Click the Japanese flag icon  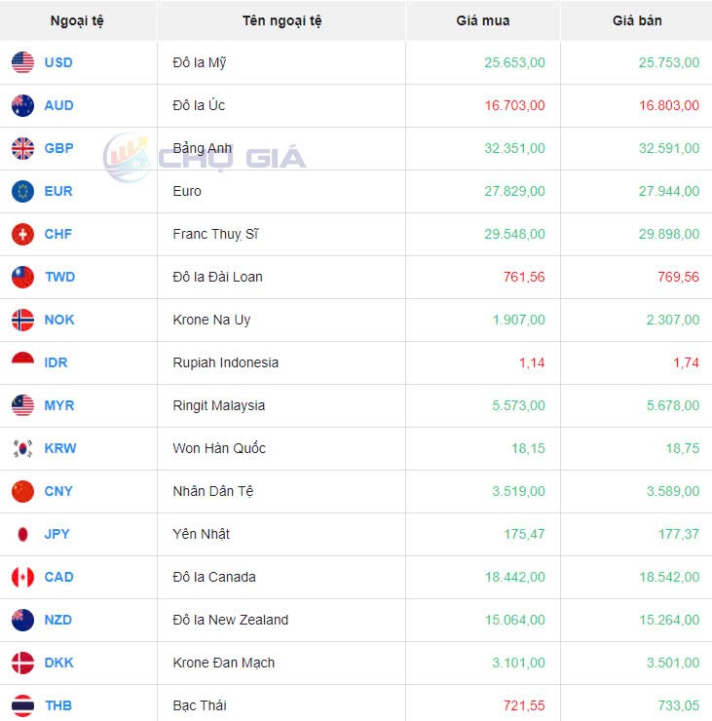22,534
